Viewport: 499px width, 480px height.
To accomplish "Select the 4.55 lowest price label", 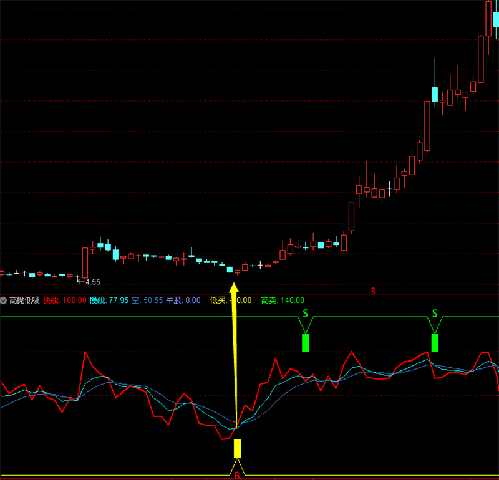I will tap(93, 282).
